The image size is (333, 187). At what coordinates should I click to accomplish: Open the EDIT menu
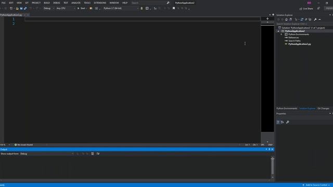[11, 3]
